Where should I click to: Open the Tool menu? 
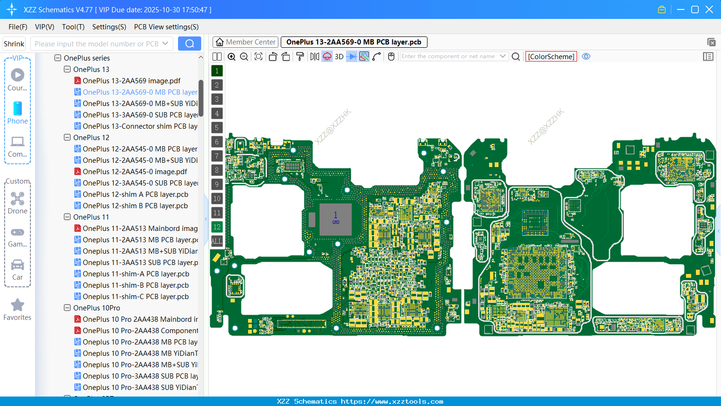[73, 26]
